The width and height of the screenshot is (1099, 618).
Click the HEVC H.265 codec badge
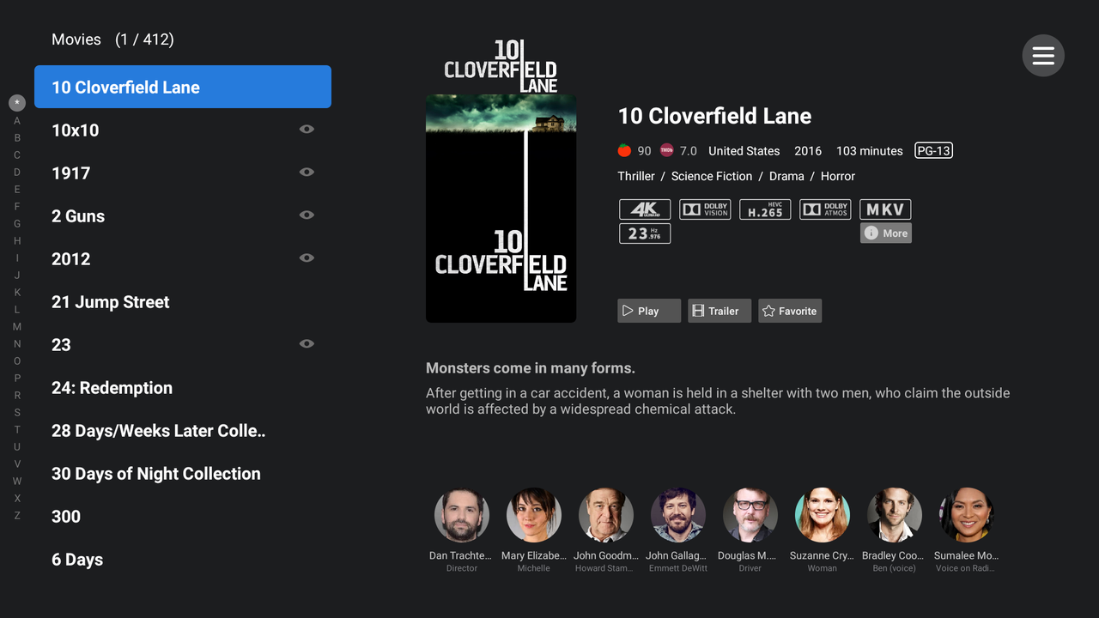pos(765,209)
